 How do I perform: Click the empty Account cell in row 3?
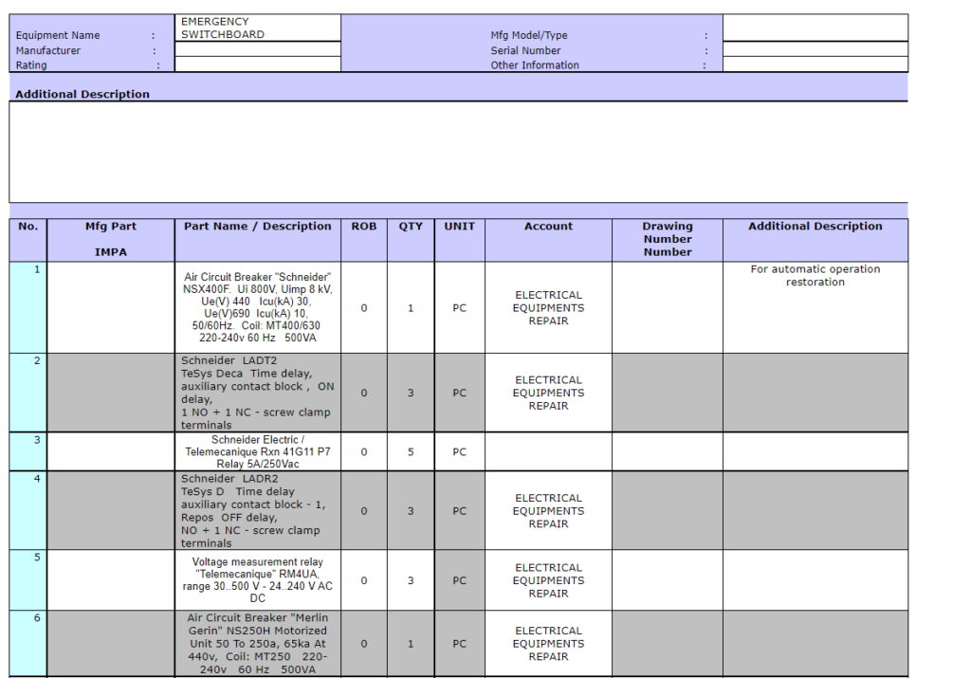(548, 452)
